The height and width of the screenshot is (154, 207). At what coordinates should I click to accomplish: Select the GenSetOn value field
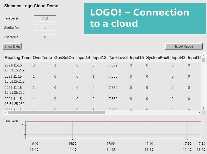[x=45, y=28]
